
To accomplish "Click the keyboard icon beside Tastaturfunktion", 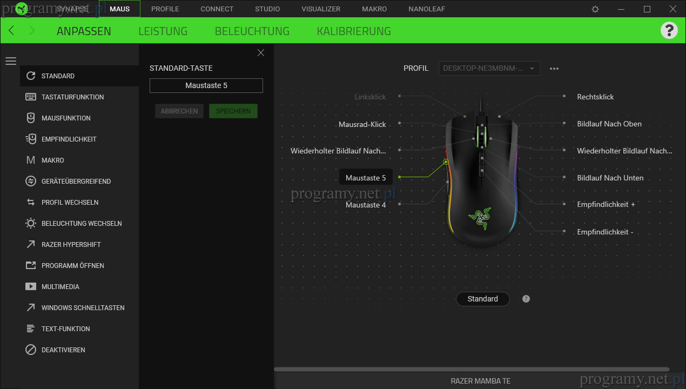I will pyautogui.click(x=31, y=97).
